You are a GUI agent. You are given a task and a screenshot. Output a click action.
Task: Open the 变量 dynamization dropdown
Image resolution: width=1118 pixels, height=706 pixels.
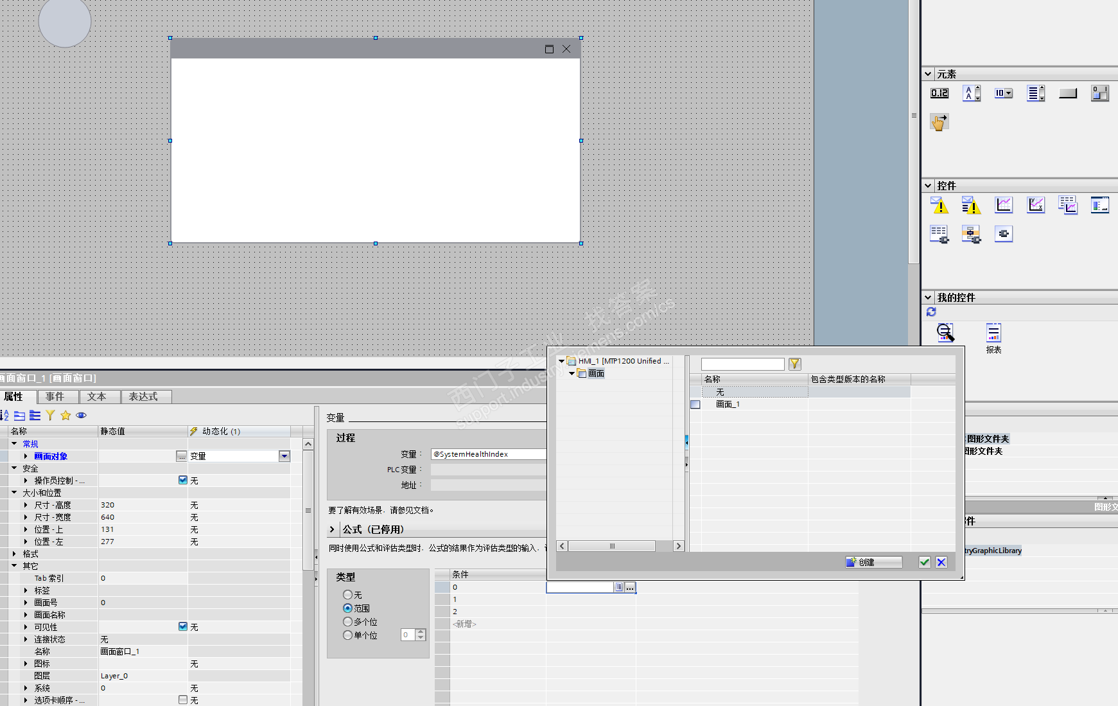(x=284, y=456)
